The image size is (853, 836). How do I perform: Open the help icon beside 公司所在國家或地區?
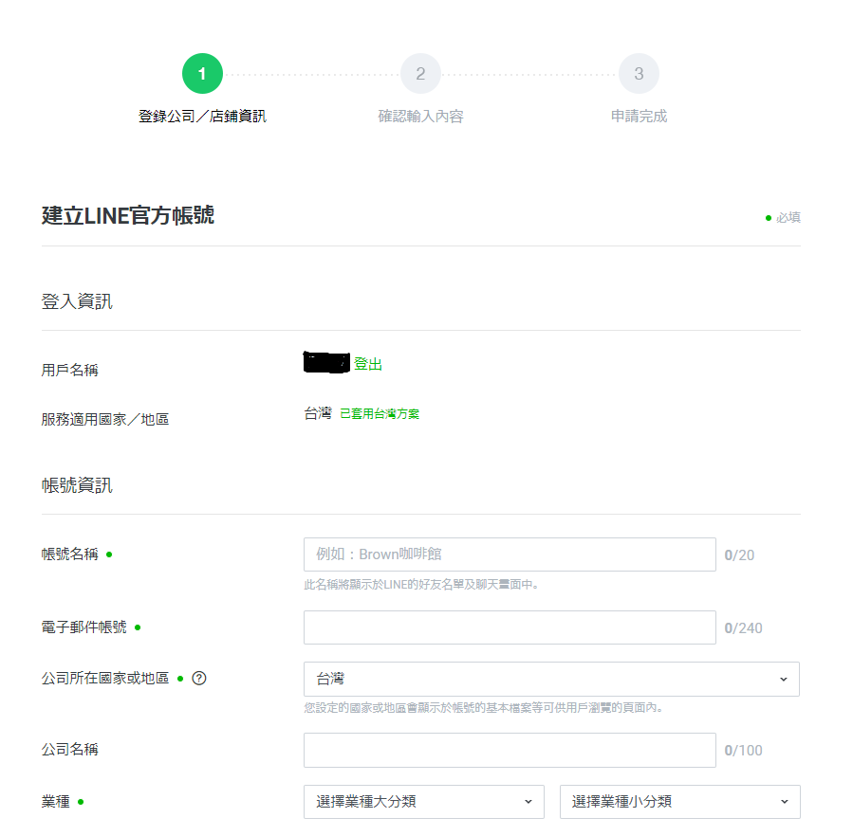tap(199, 678)
